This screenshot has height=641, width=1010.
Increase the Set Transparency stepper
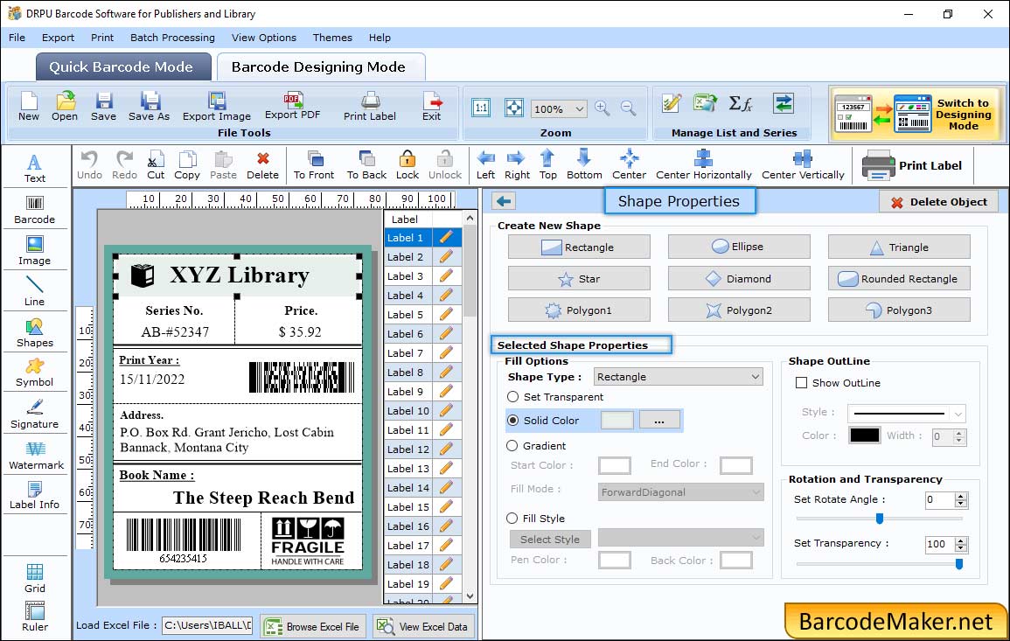coord(961,540)
